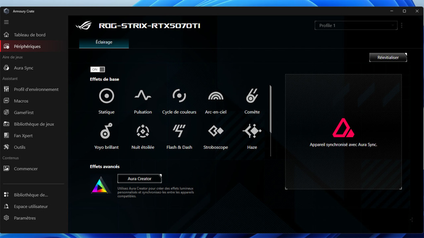Open the Profile 1 dropdown
424x238 pixels.
356,25
